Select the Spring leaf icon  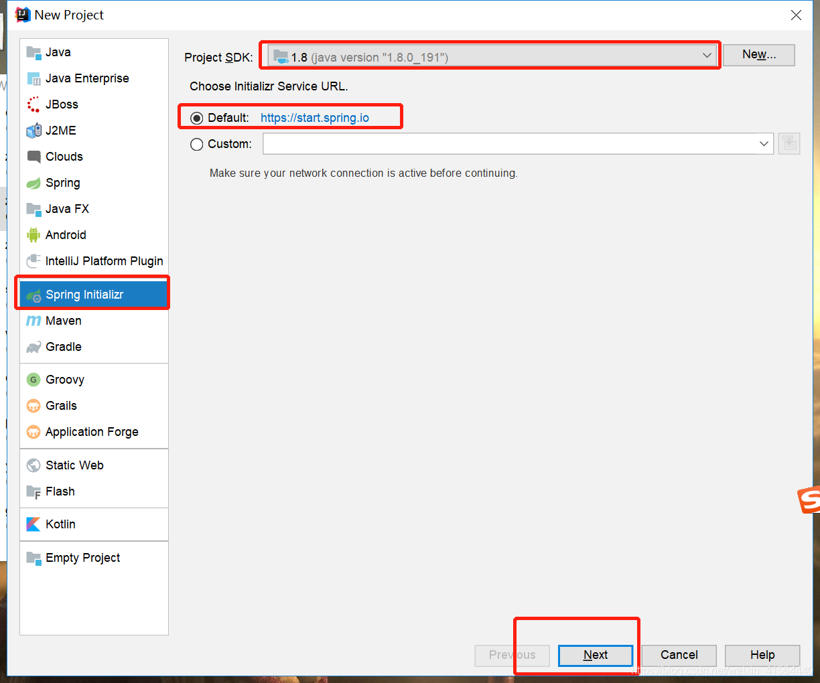(33, 183)
